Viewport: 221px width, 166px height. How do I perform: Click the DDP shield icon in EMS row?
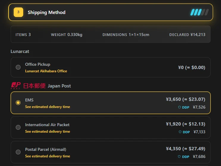coord(179,107)
